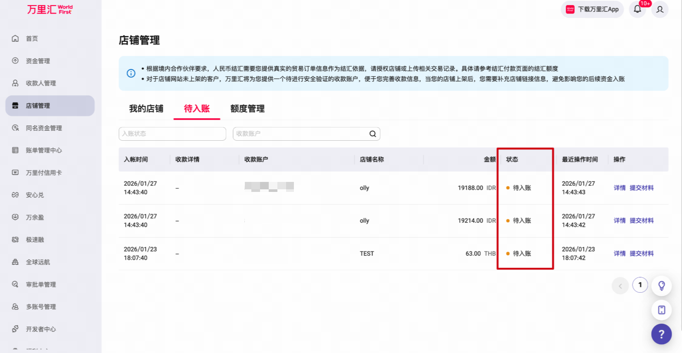682x353 pixels.
Task: Click the search magnifier in 收款账户 field
Action: [x=372, y=134]
